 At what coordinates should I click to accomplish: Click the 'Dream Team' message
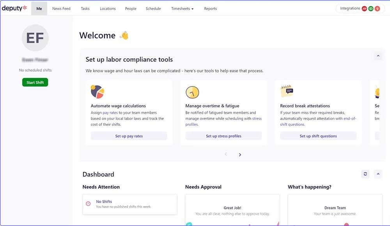click(x=335, y=208)
